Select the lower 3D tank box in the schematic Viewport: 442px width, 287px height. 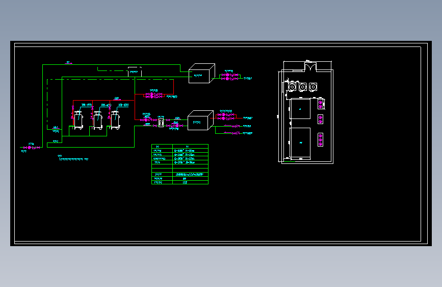pos(200,121)
